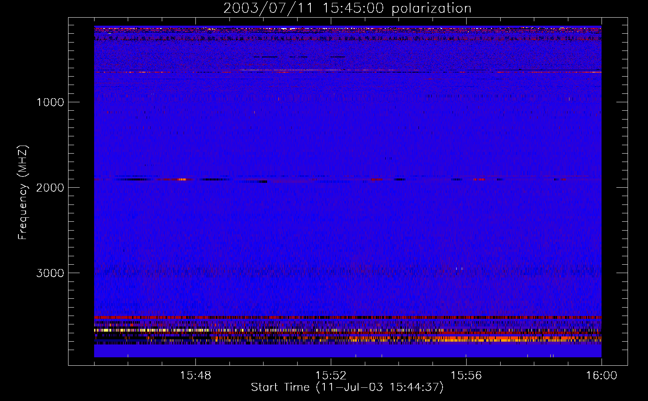Select the 2000 frequency axis label
Screen dimensions: 648x401
[x=50, y=188]
